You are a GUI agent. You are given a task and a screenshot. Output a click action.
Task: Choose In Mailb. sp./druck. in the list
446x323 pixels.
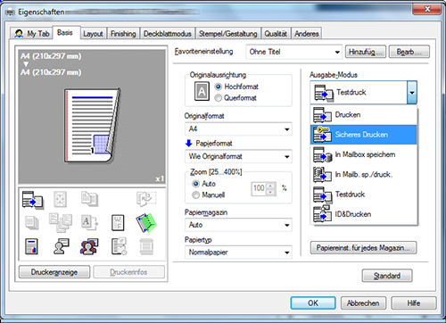click(x=364, y=175)
